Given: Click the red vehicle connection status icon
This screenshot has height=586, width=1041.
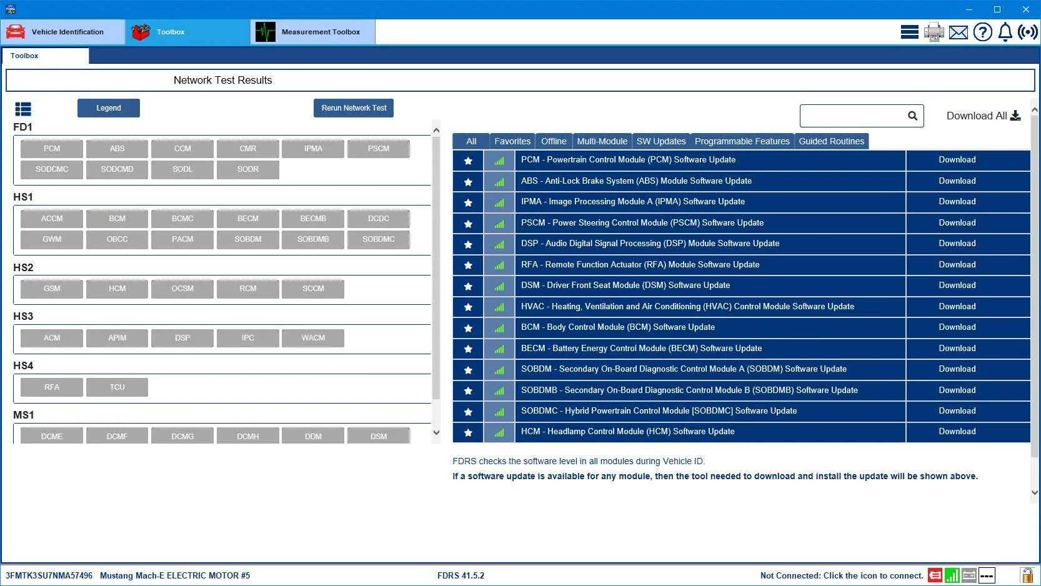Looking at the screenshot, I should click(935, 575).
